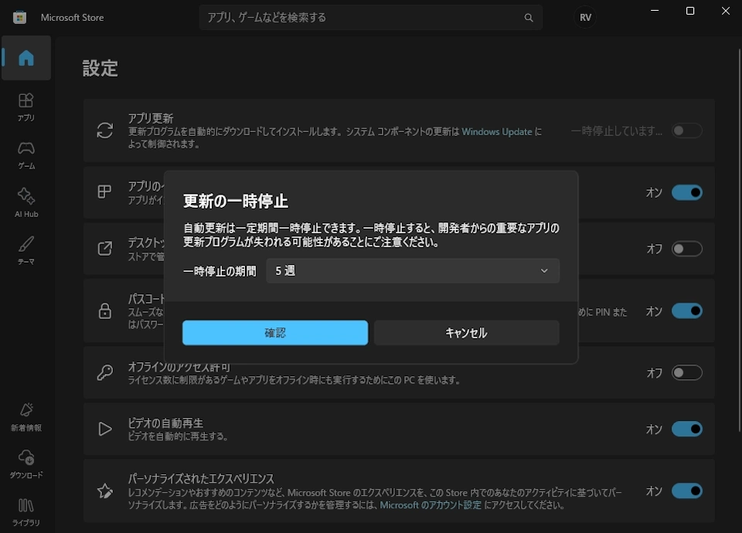The width and height of the screenshot is (742, 533).
Task: Click the search box アプリ、ゲームなどを検索する
Action: pyautogui.click(x=370, y=18)
